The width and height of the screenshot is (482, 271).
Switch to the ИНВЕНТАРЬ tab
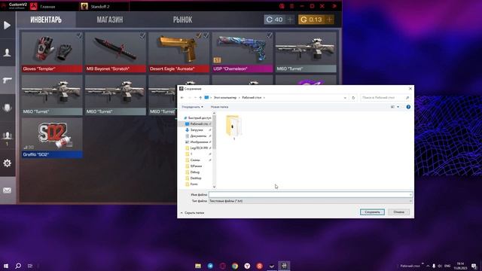click(46, 20)
